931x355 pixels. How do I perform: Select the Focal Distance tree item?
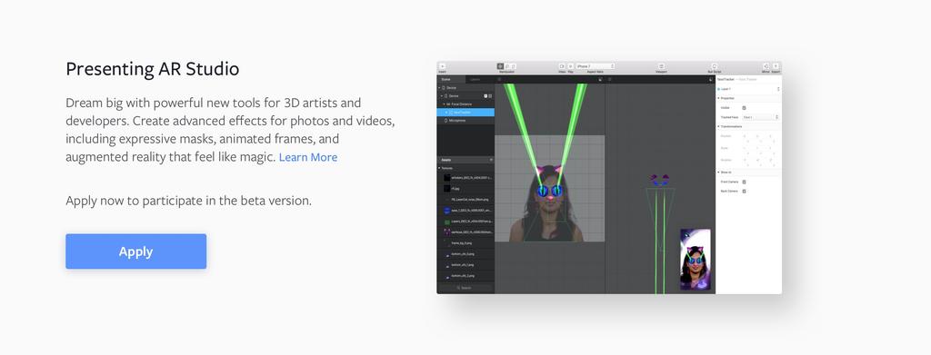tap(465, 104)
